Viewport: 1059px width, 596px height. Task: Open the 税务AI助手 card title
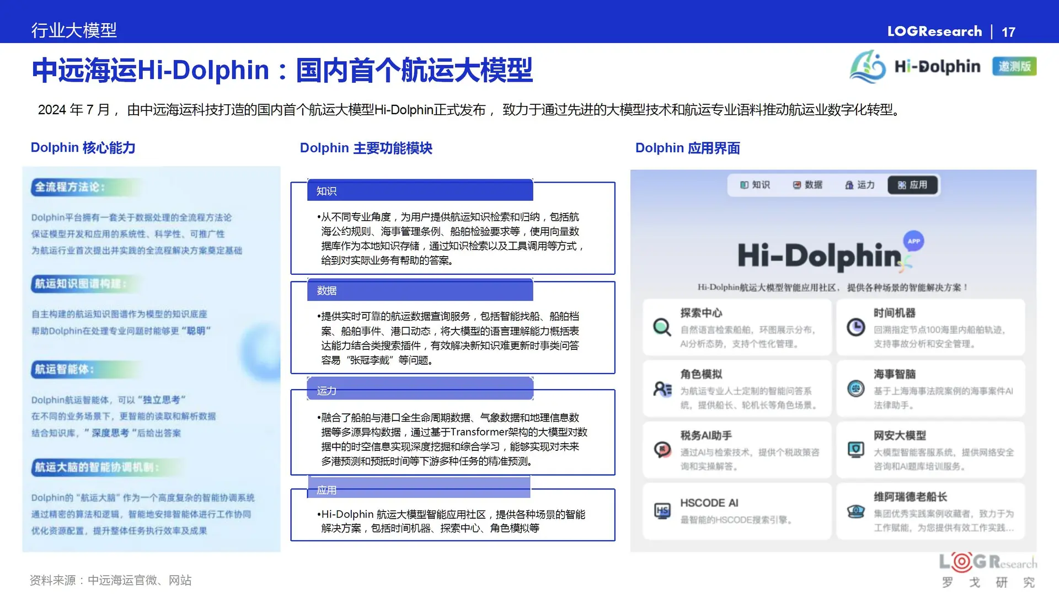click(706, 435)
